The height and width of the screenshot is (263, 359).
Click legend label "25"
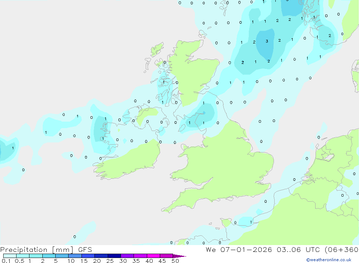[x=110, y=261]
